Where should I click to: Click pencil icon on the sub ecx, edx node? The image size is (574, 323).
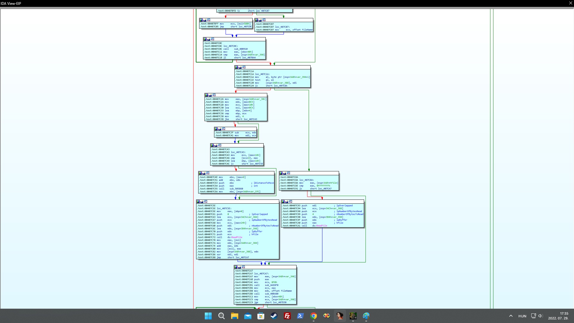click(220, 129)
